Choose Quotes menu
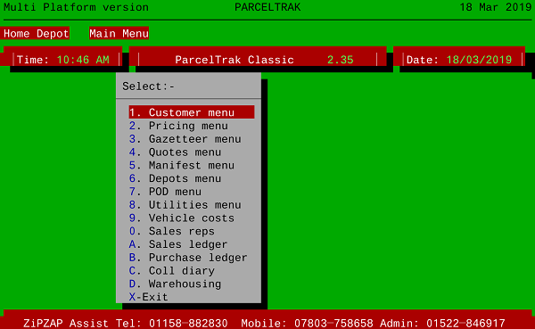Screen dimensions: 535x329 coord(175,152)
